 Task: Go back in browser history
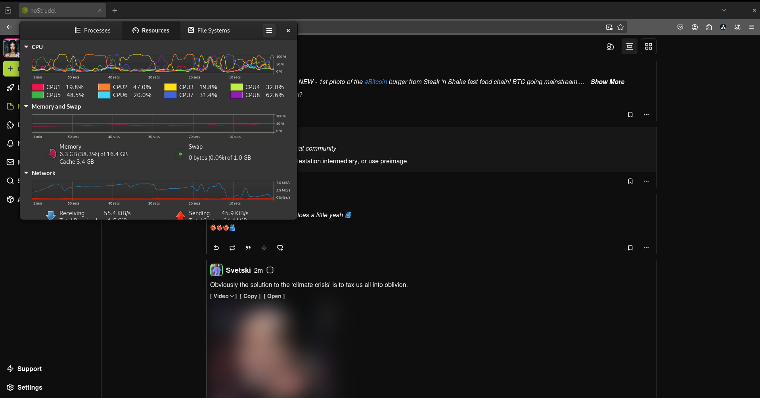[x=10, y=27]
